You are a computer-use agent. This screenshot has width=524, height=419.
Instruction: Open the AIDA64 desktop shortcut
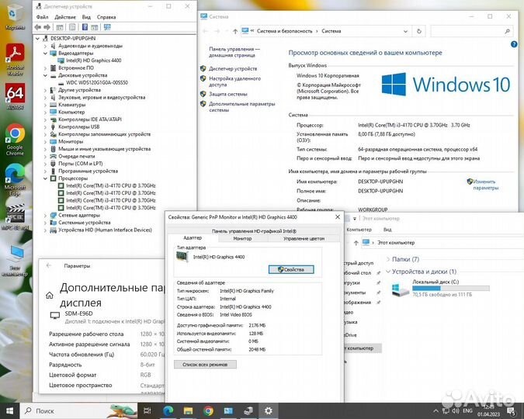pos(15,96)
